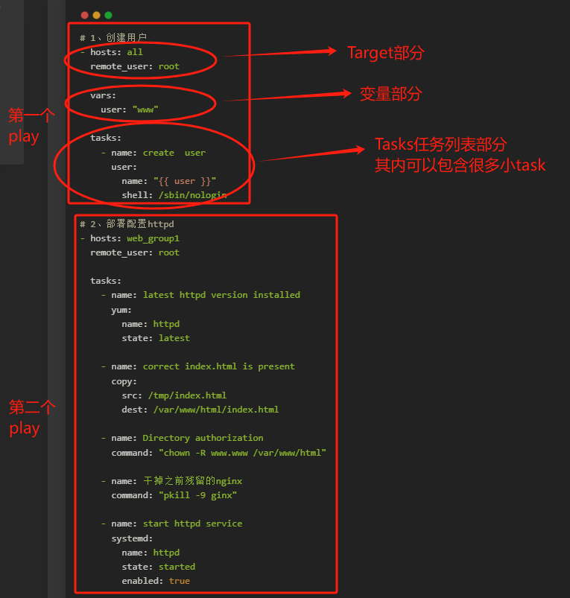Click the 'start httpd service' task name
Viewport: 570px width, 598px height.
(x=192, y=524)
